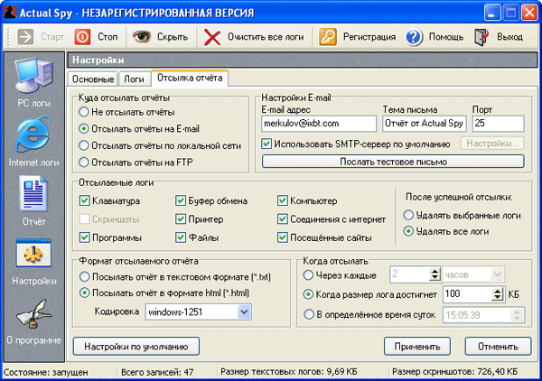The image size is (542, 381).
Task: Click status text Размер скриншотов: 726,40 КБ
Action: click(455, 372)
